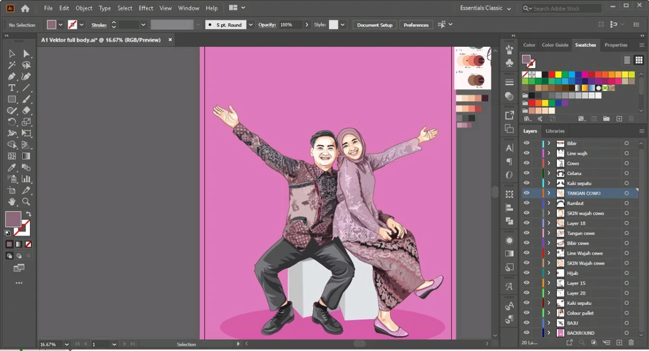The height and width of the screenshot is (351, 649).
Task: Open the Effect menu
Action: tap(146, 8)
